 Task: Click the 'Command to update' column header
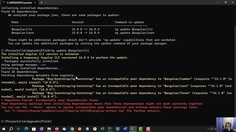129,22
